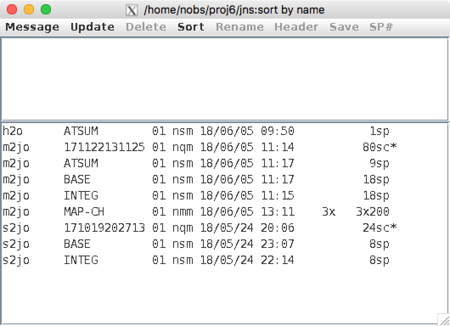Select the m2jo ATSUM 9sp row
450x326 pixels.
coord(225,163)
